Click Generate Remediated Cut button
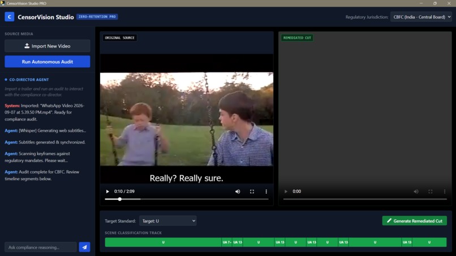This screenshot has height=256, width=456. click(414, 221)
